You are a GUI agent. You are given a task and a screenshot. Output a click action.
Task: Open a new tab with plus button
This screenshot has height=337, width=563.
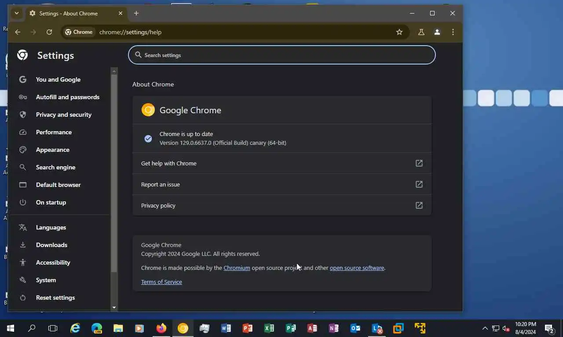[136, 13]
